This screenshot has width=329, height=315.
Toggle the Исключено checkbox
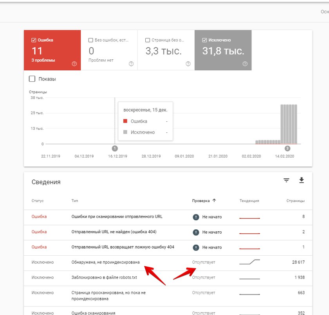coord(204,40)
